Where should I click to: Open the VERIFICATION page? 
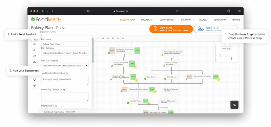point(220,20)
